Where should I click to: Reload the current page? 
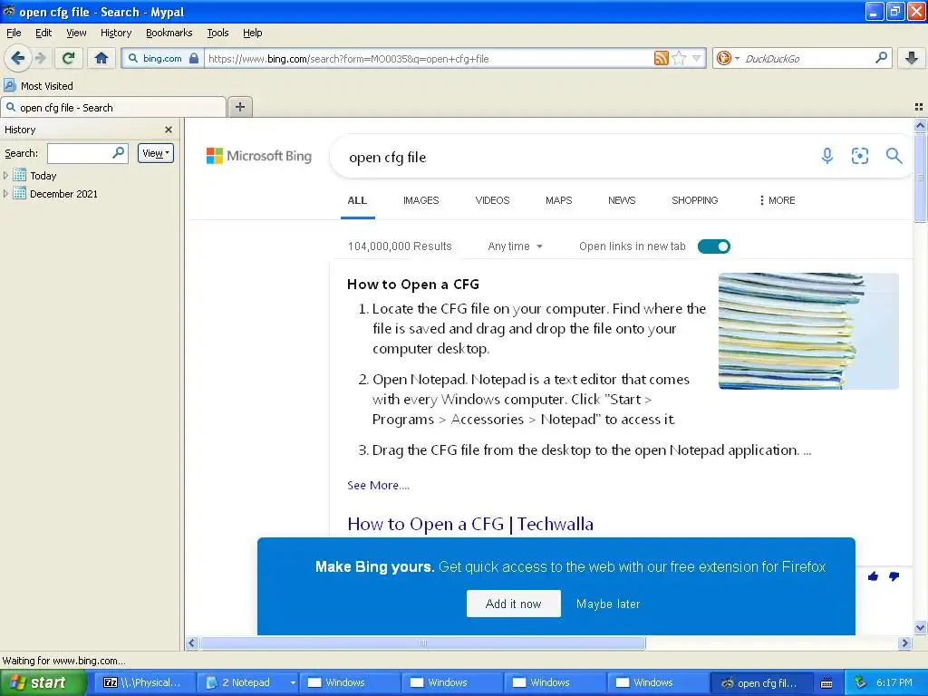[69, 58]
